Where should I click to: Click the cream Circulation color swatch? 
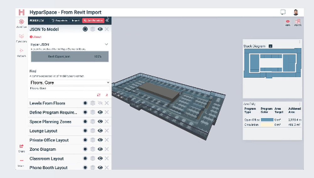[267, 125]
